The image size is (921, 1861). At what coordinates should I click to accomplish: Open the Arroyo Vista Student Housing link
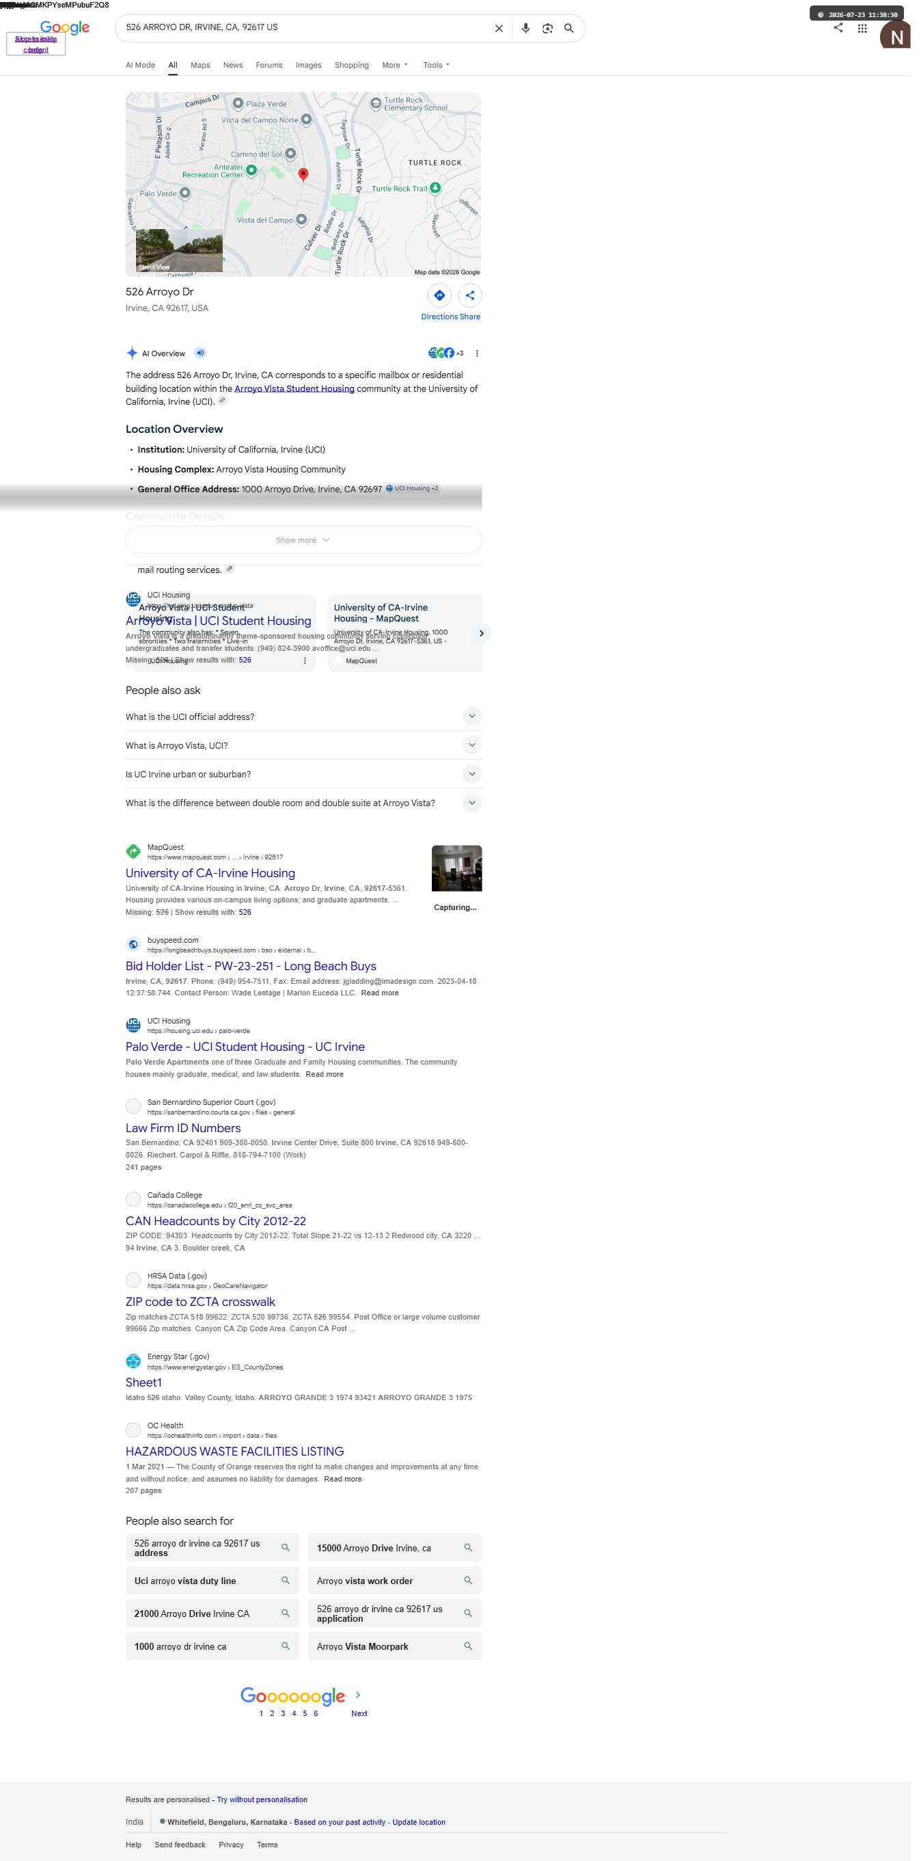294,388
